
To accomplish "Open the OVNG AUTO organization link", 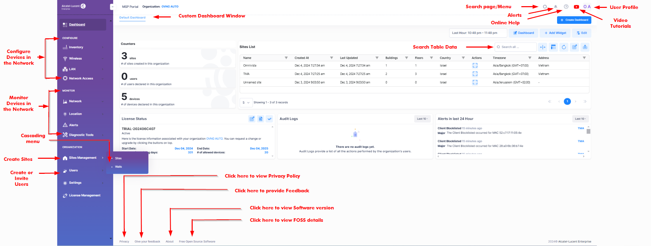I will pyautogui.click(x=170, y=7).
